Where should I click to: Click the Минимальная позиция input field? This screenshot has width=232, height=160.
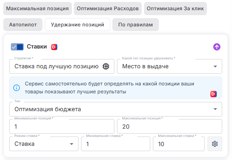pos(62,127)
